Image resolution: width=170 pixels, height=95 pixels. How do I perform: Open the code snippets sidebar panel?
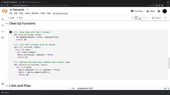pyautogui.click(x=3, y=31)
